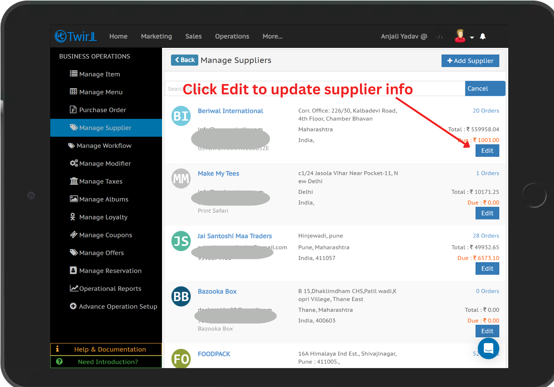Click the Cancel search button
Image resolution: width=554 pixels, height=387 pixels.
tap(485, 88)
